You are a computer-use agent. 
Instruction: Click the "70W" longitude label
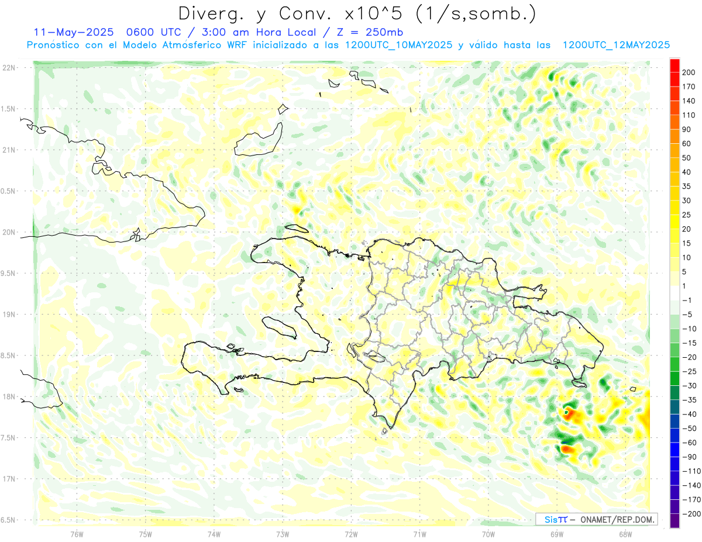click(488, 534)
